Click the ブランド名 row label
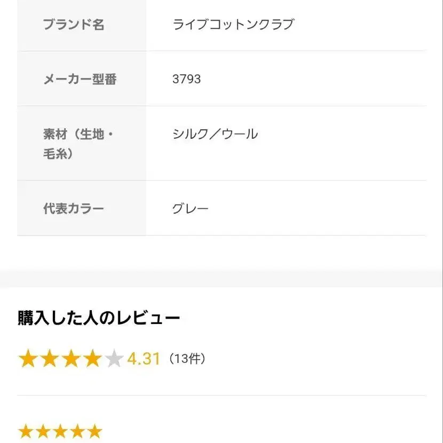This screenshot has height=443, width=443. tap(74, 25)
